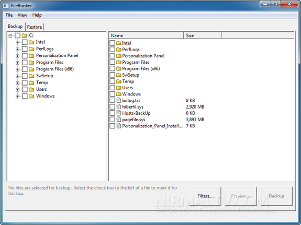Open the View menu
301x225 pixels.
[x=23, y=15]
